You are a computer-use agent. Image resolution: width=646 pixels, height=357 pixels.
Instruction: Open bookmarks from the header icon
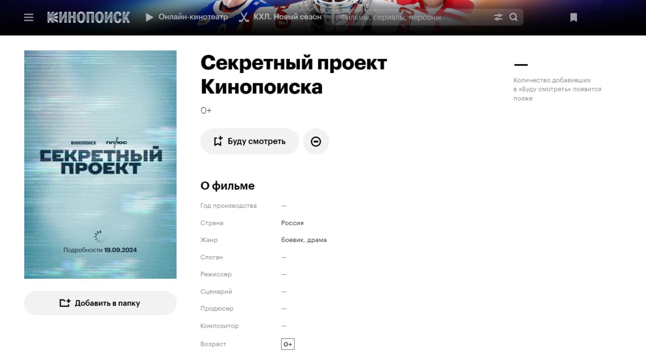(573, 17)
